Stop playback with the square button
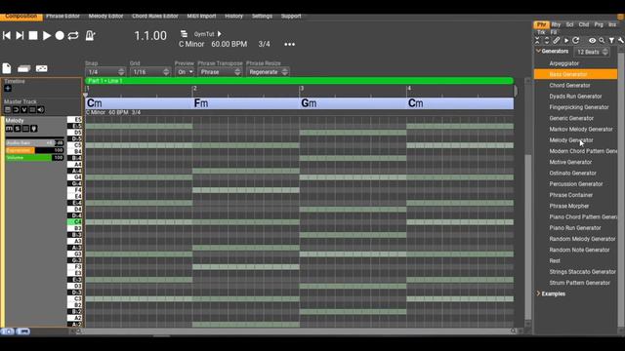 click(x=33, y=35)
